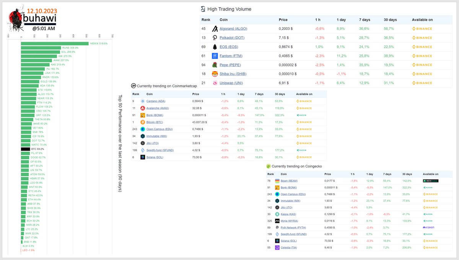Click the Algorand coin icon
459x260 pixels.
215,29
